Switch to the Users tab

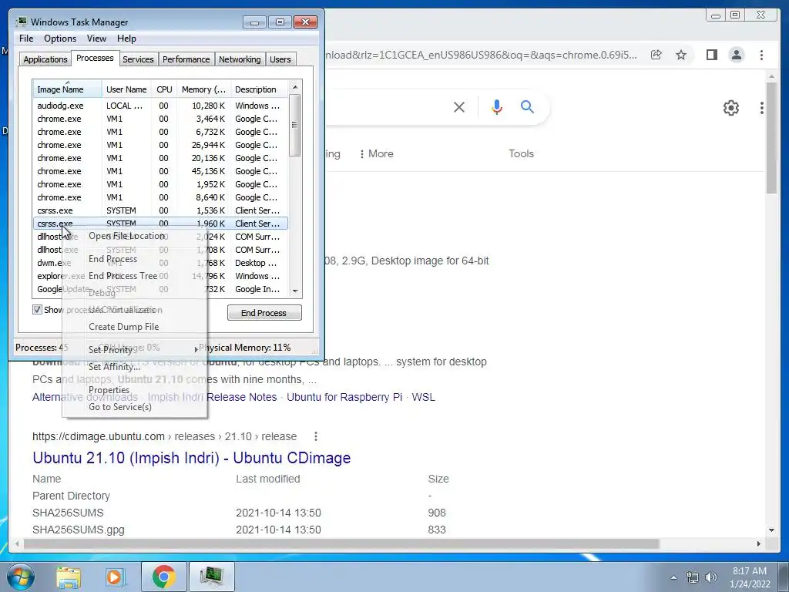pyautogui.click(x=280, y=59)
